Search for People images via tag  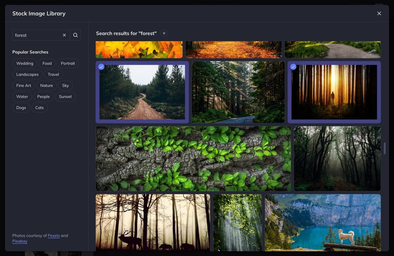(43, 96)
